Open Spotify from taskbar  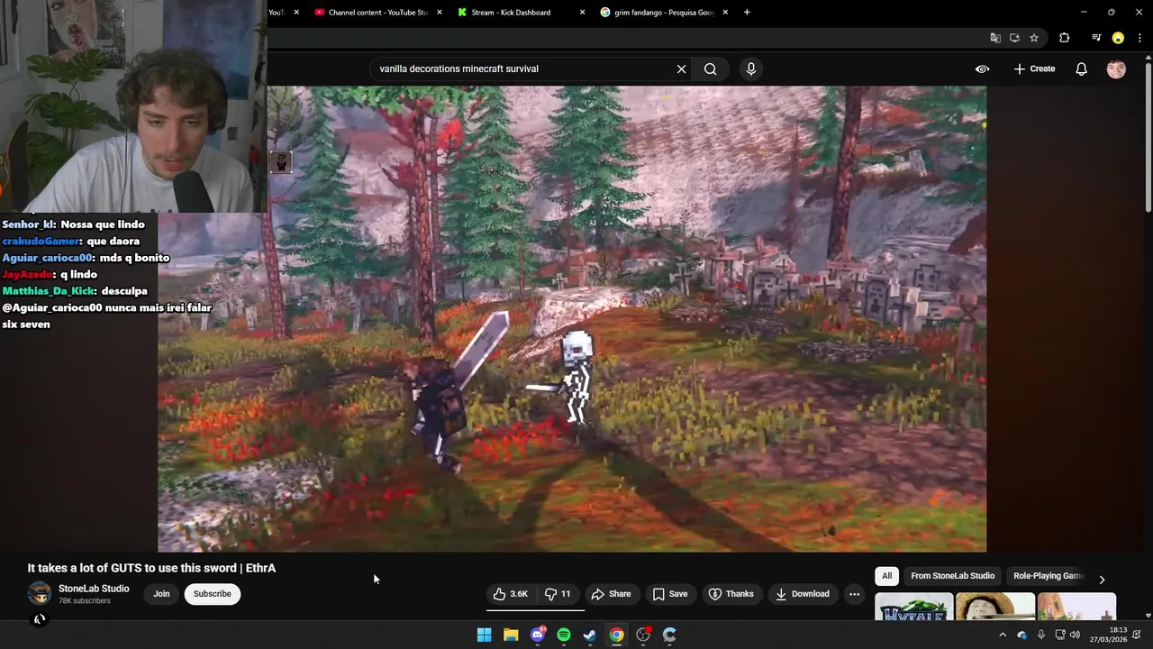(x=564, y=635)
